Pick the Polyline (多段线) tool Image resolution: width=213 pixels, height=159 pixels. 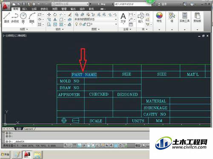[x=15, y=17]
